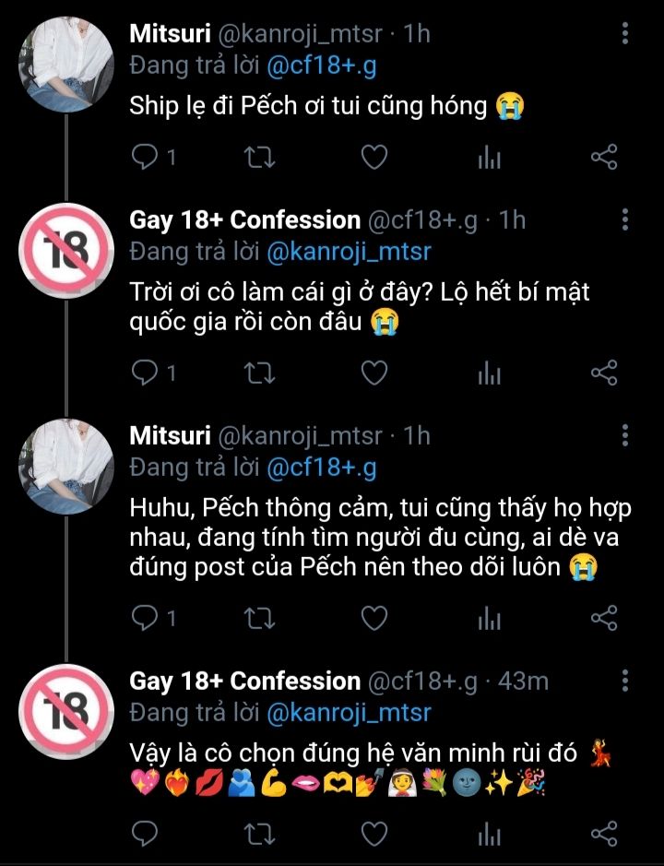Open the menu on the "Trời ơi" tweet

click(625, 220)
